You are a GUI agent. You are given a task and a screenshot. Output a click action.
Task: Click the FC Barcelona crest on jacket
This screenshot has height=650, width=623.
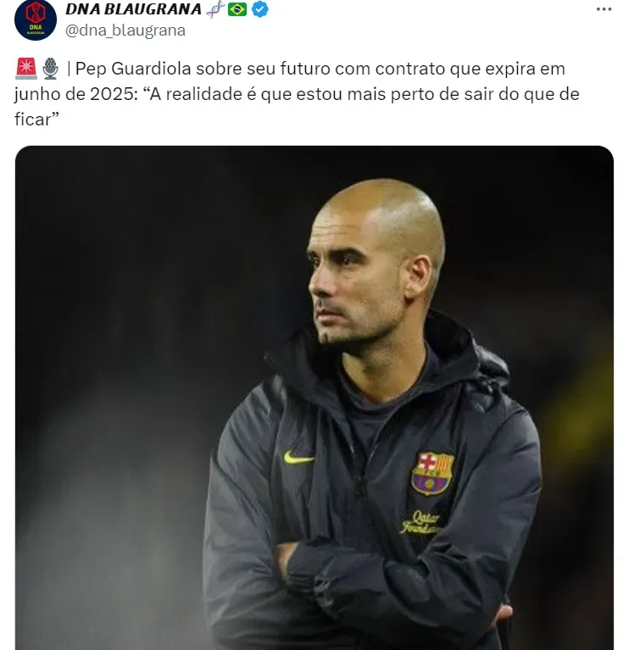tap(432, 474)
